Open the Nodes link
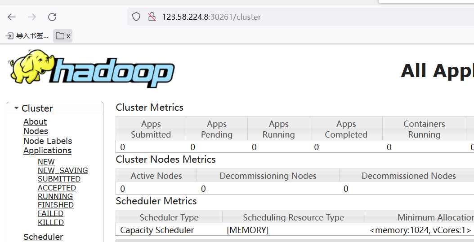The height and width of the screenshot is (242, 474). click(x=36, y=131)
